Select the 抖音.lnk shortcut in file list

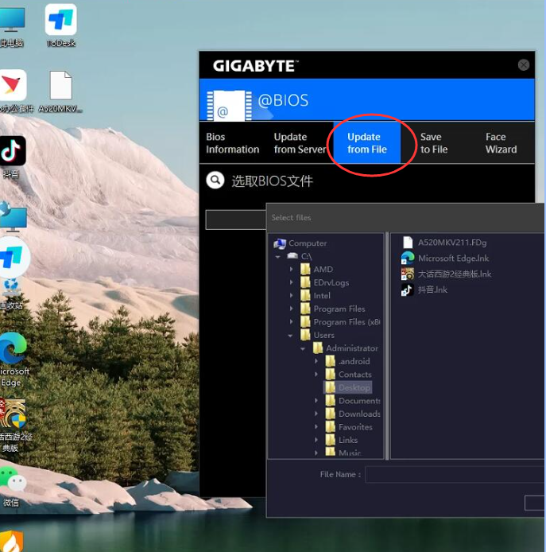point(432,290)
